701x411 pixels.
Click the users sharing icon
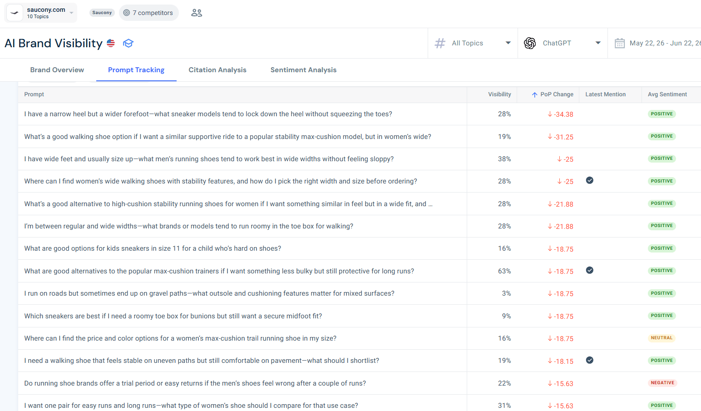(197, 13)
